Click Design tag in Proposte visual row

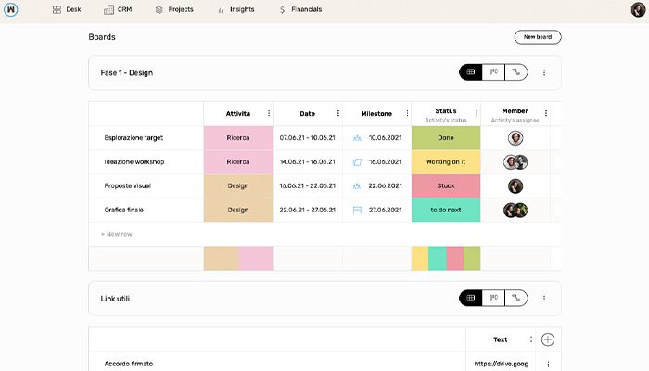238,185
